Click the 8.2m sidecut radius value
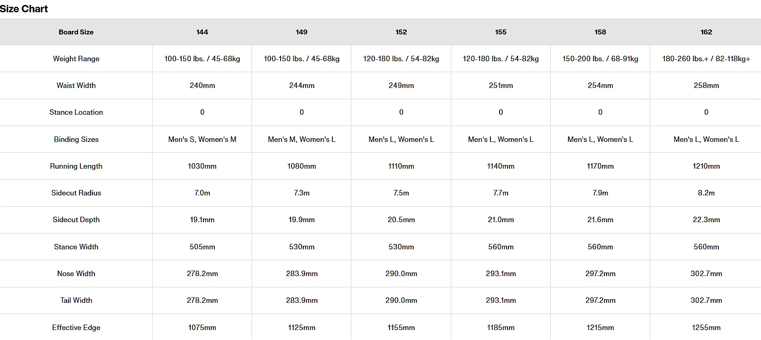This screenshot has width=761, height=340. [x=706, y=193]
